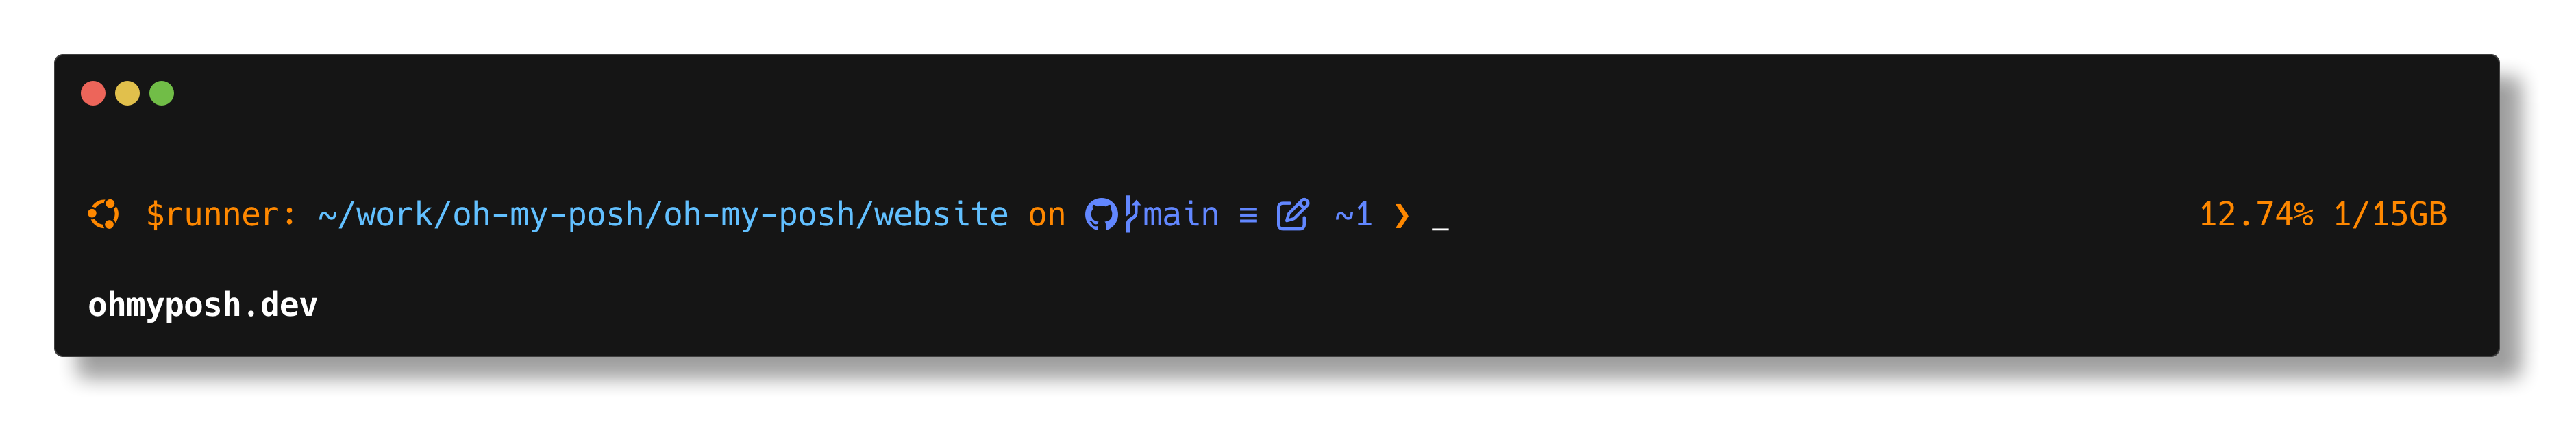This screenshot has width=2576, height=433.
Task: Click the triple-bar branch status symbol
Action: [1248, 215]
